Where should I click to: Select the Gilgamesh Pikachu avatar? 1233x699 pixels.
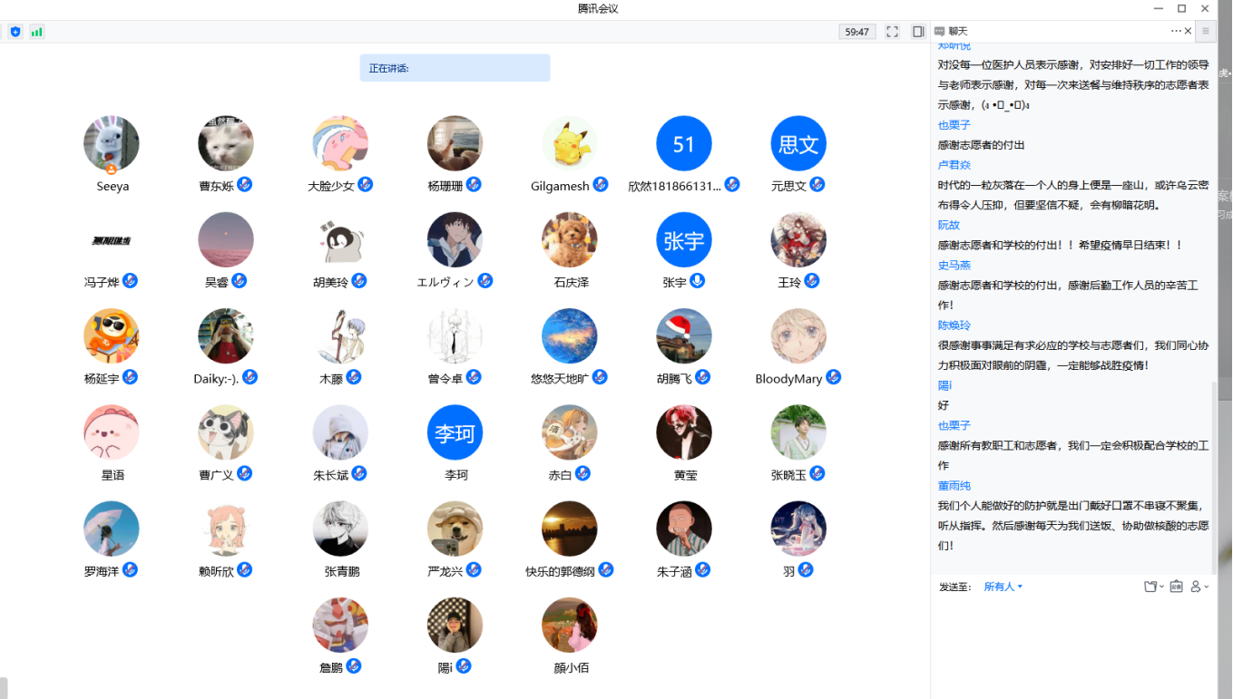tap(569, 143)
